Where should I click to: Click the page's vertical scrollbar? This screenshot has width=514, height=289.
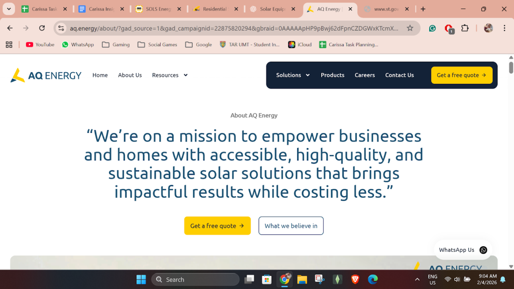point(511,151)
